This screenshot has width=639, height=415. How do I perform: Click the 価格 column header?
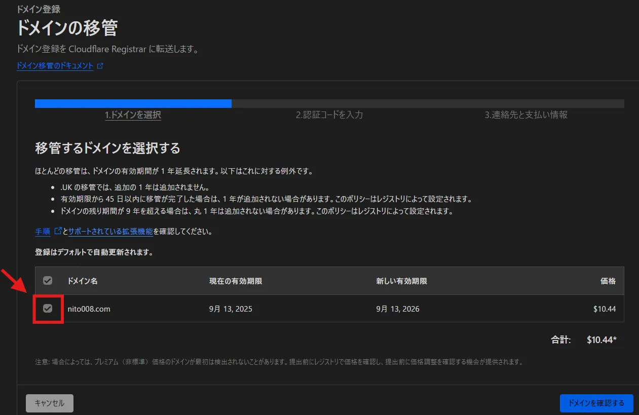pyautogui.click(x=608, y=281)
